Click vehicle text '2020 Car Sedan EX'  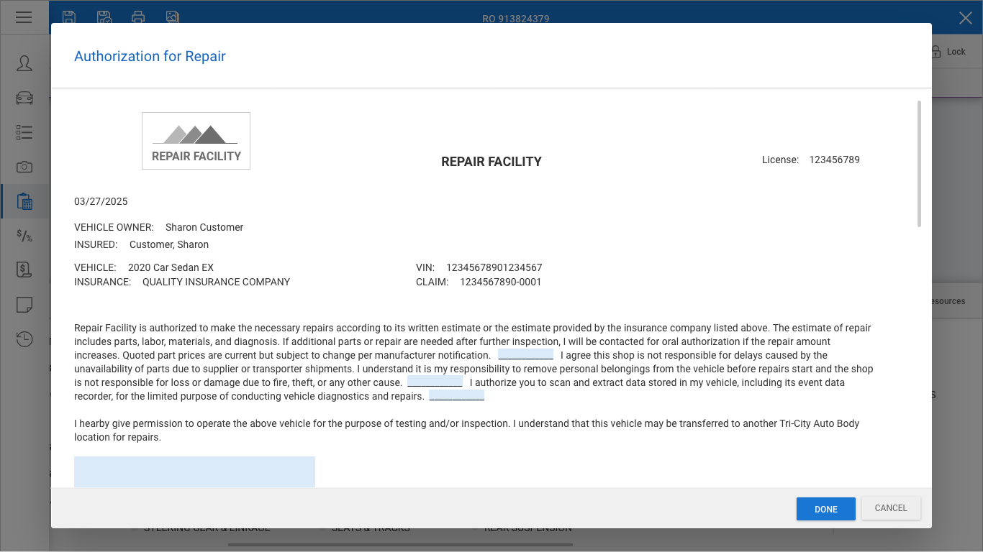[171, 267]
